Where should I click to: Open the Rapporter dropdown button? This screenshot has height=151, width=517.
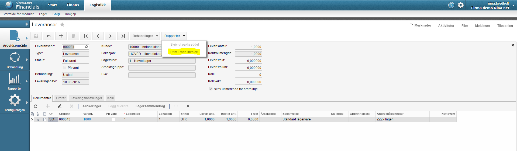[174, 36]
